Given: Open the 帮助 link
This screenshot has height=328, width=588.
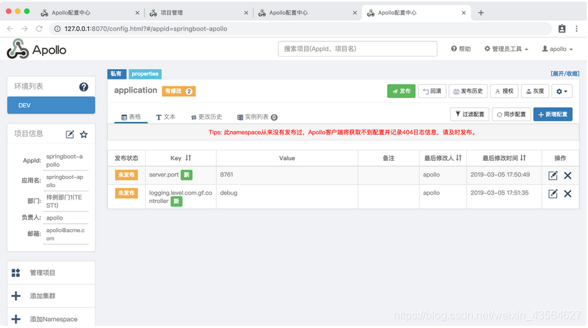Looking at the screenshot, I should point(461,49).
